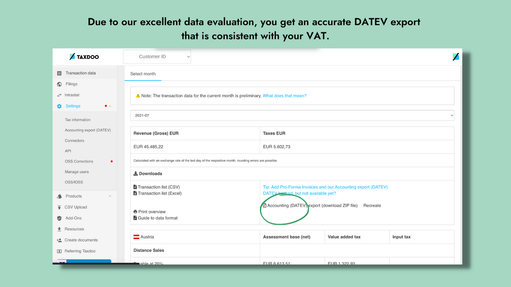Open Accounting export (DATEV) settings
Screen dimensions: 511x287
88,130
